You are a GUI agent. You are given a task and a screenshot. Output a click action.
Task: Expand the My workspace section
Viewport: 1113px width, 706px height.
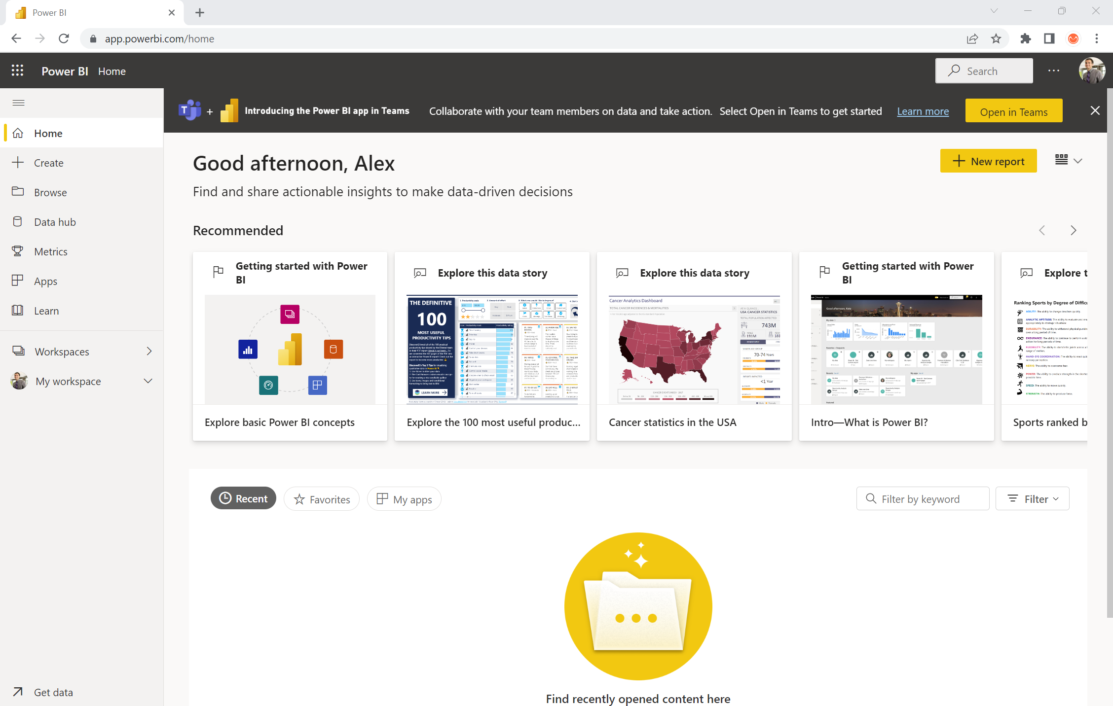(148, 381)
